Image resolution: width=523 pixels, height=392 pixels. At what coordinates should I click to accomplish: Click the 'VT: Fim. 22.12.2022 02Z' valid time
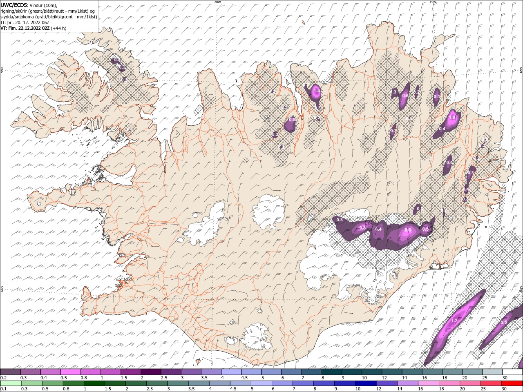tap(25, 28)
